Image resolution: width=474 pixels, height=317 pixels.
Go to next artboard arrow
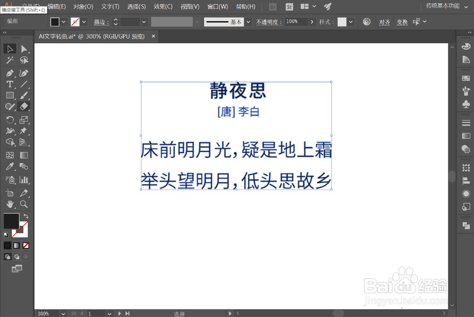(x=119, y=313)
